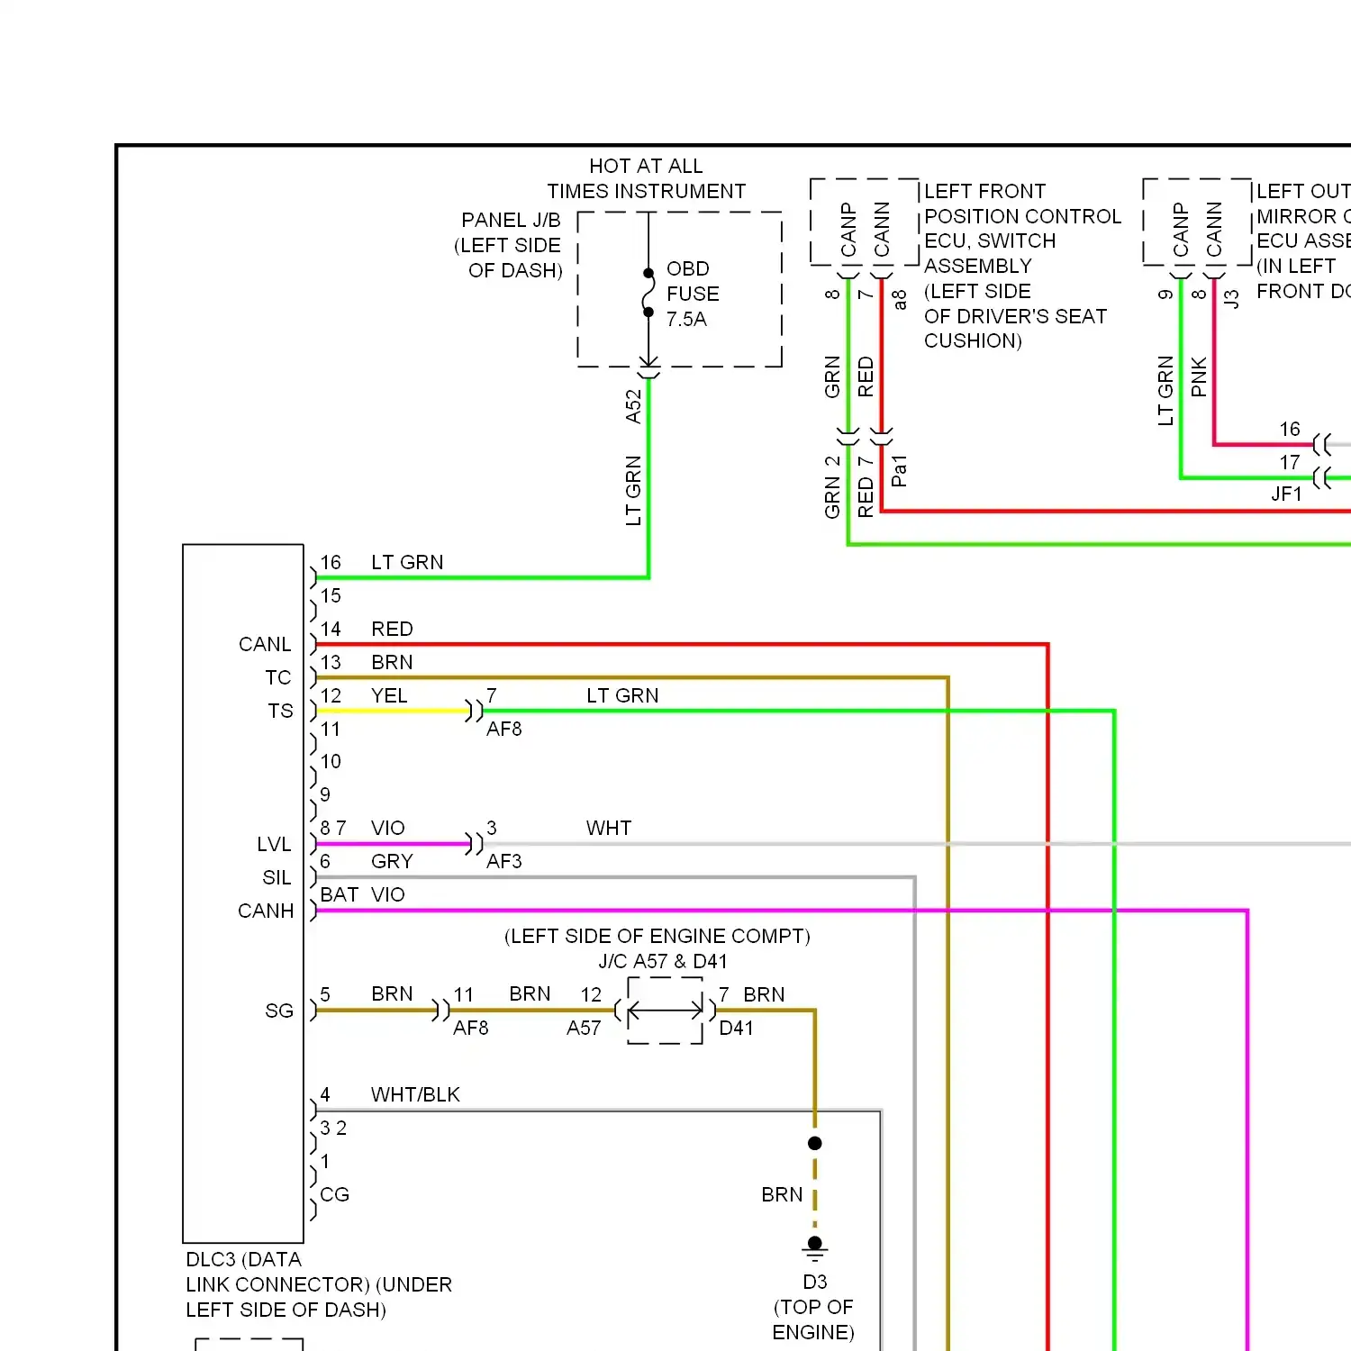1351x1351 pixels.
Task: Select the CG terminal label
Action: coord(334,1194)
